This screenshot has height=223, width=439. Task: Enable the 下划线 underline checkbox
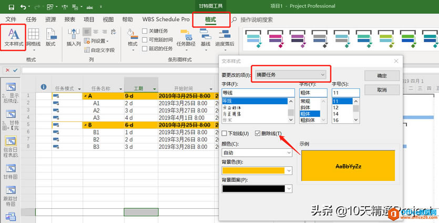tap(225, 134)
